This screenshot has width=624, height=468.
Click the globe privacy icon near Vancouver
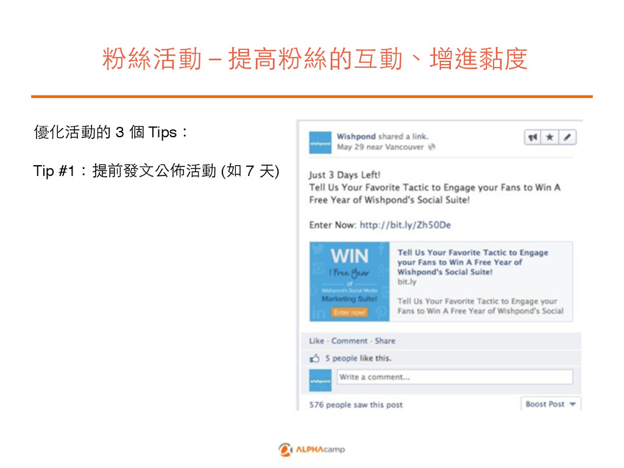[x=432, y=147]
